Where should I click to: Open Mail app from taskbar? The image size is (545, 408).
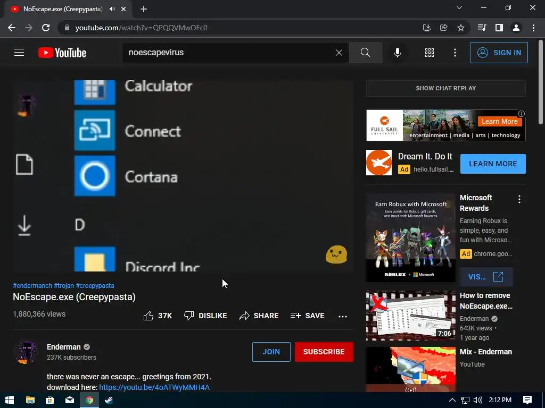point(70,400)
